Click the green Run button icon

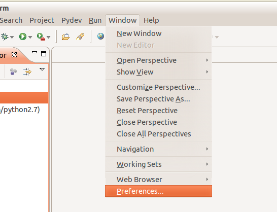(23, 37)
